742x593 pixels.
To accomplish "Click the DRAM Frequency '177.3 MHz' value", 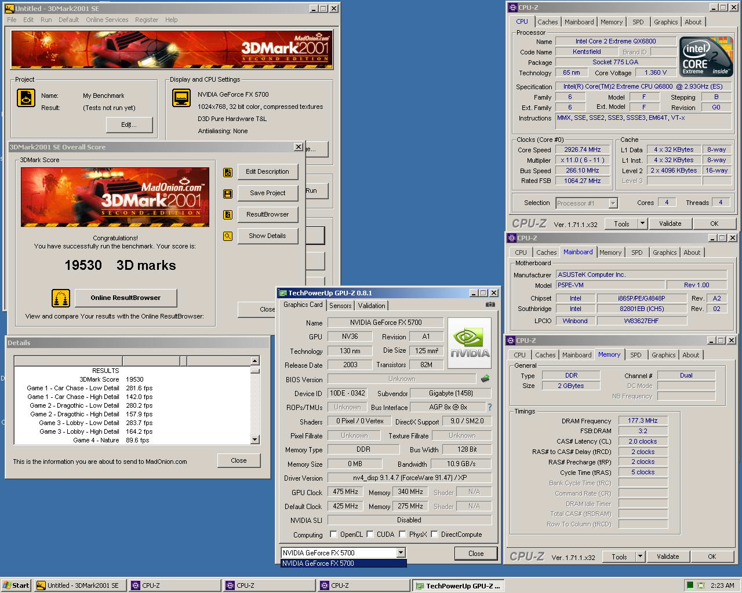I will 642,421.
